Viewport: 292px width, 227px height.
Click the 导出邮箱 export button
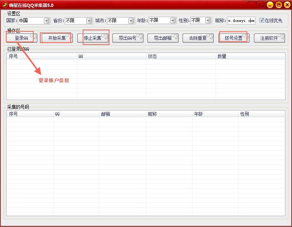point(162,38)
